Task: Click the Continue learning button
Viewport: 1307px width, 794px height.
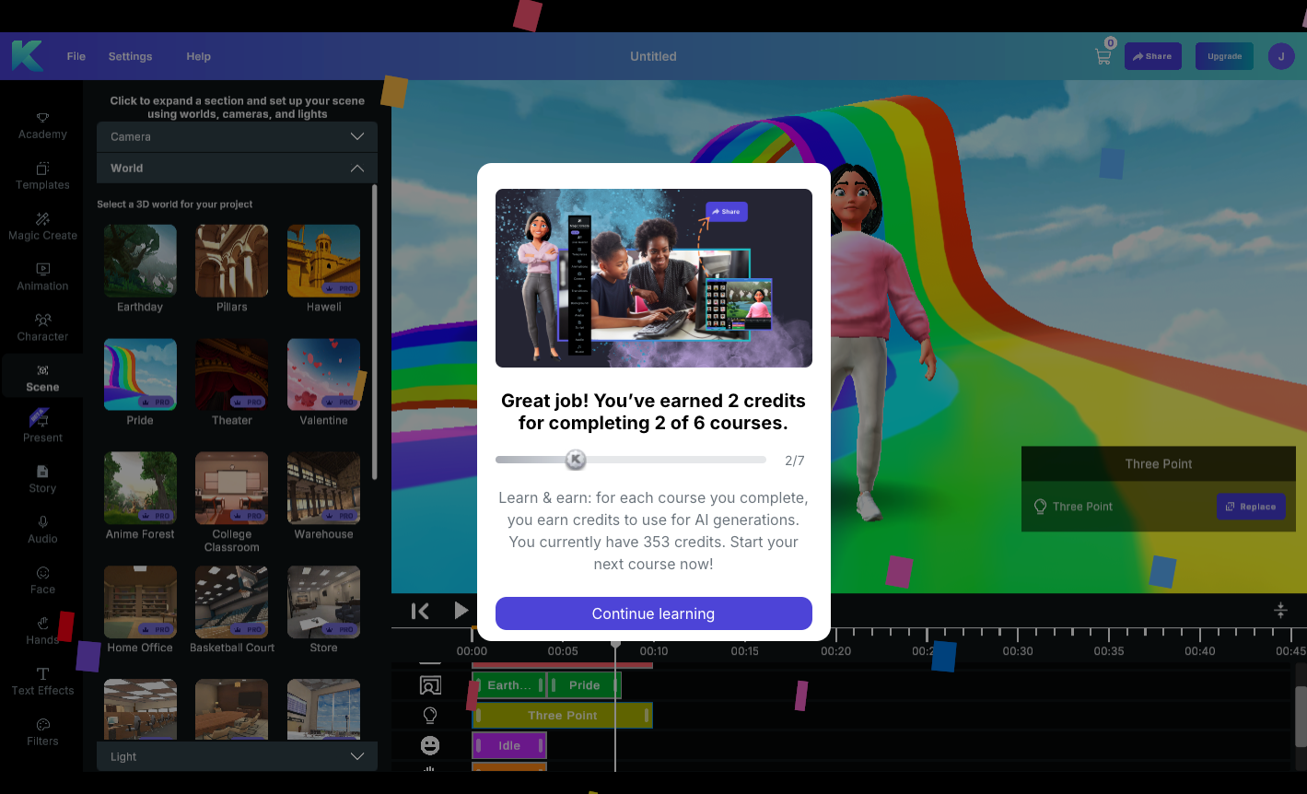Action: coord(653,613)
